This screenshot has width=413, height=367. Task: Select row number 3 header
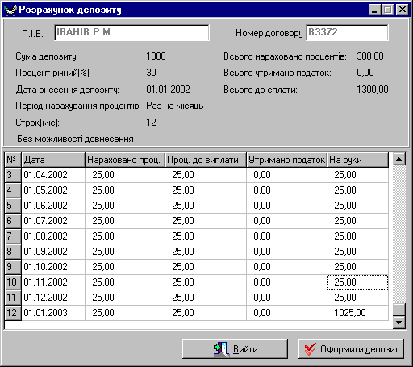[13, 175]
